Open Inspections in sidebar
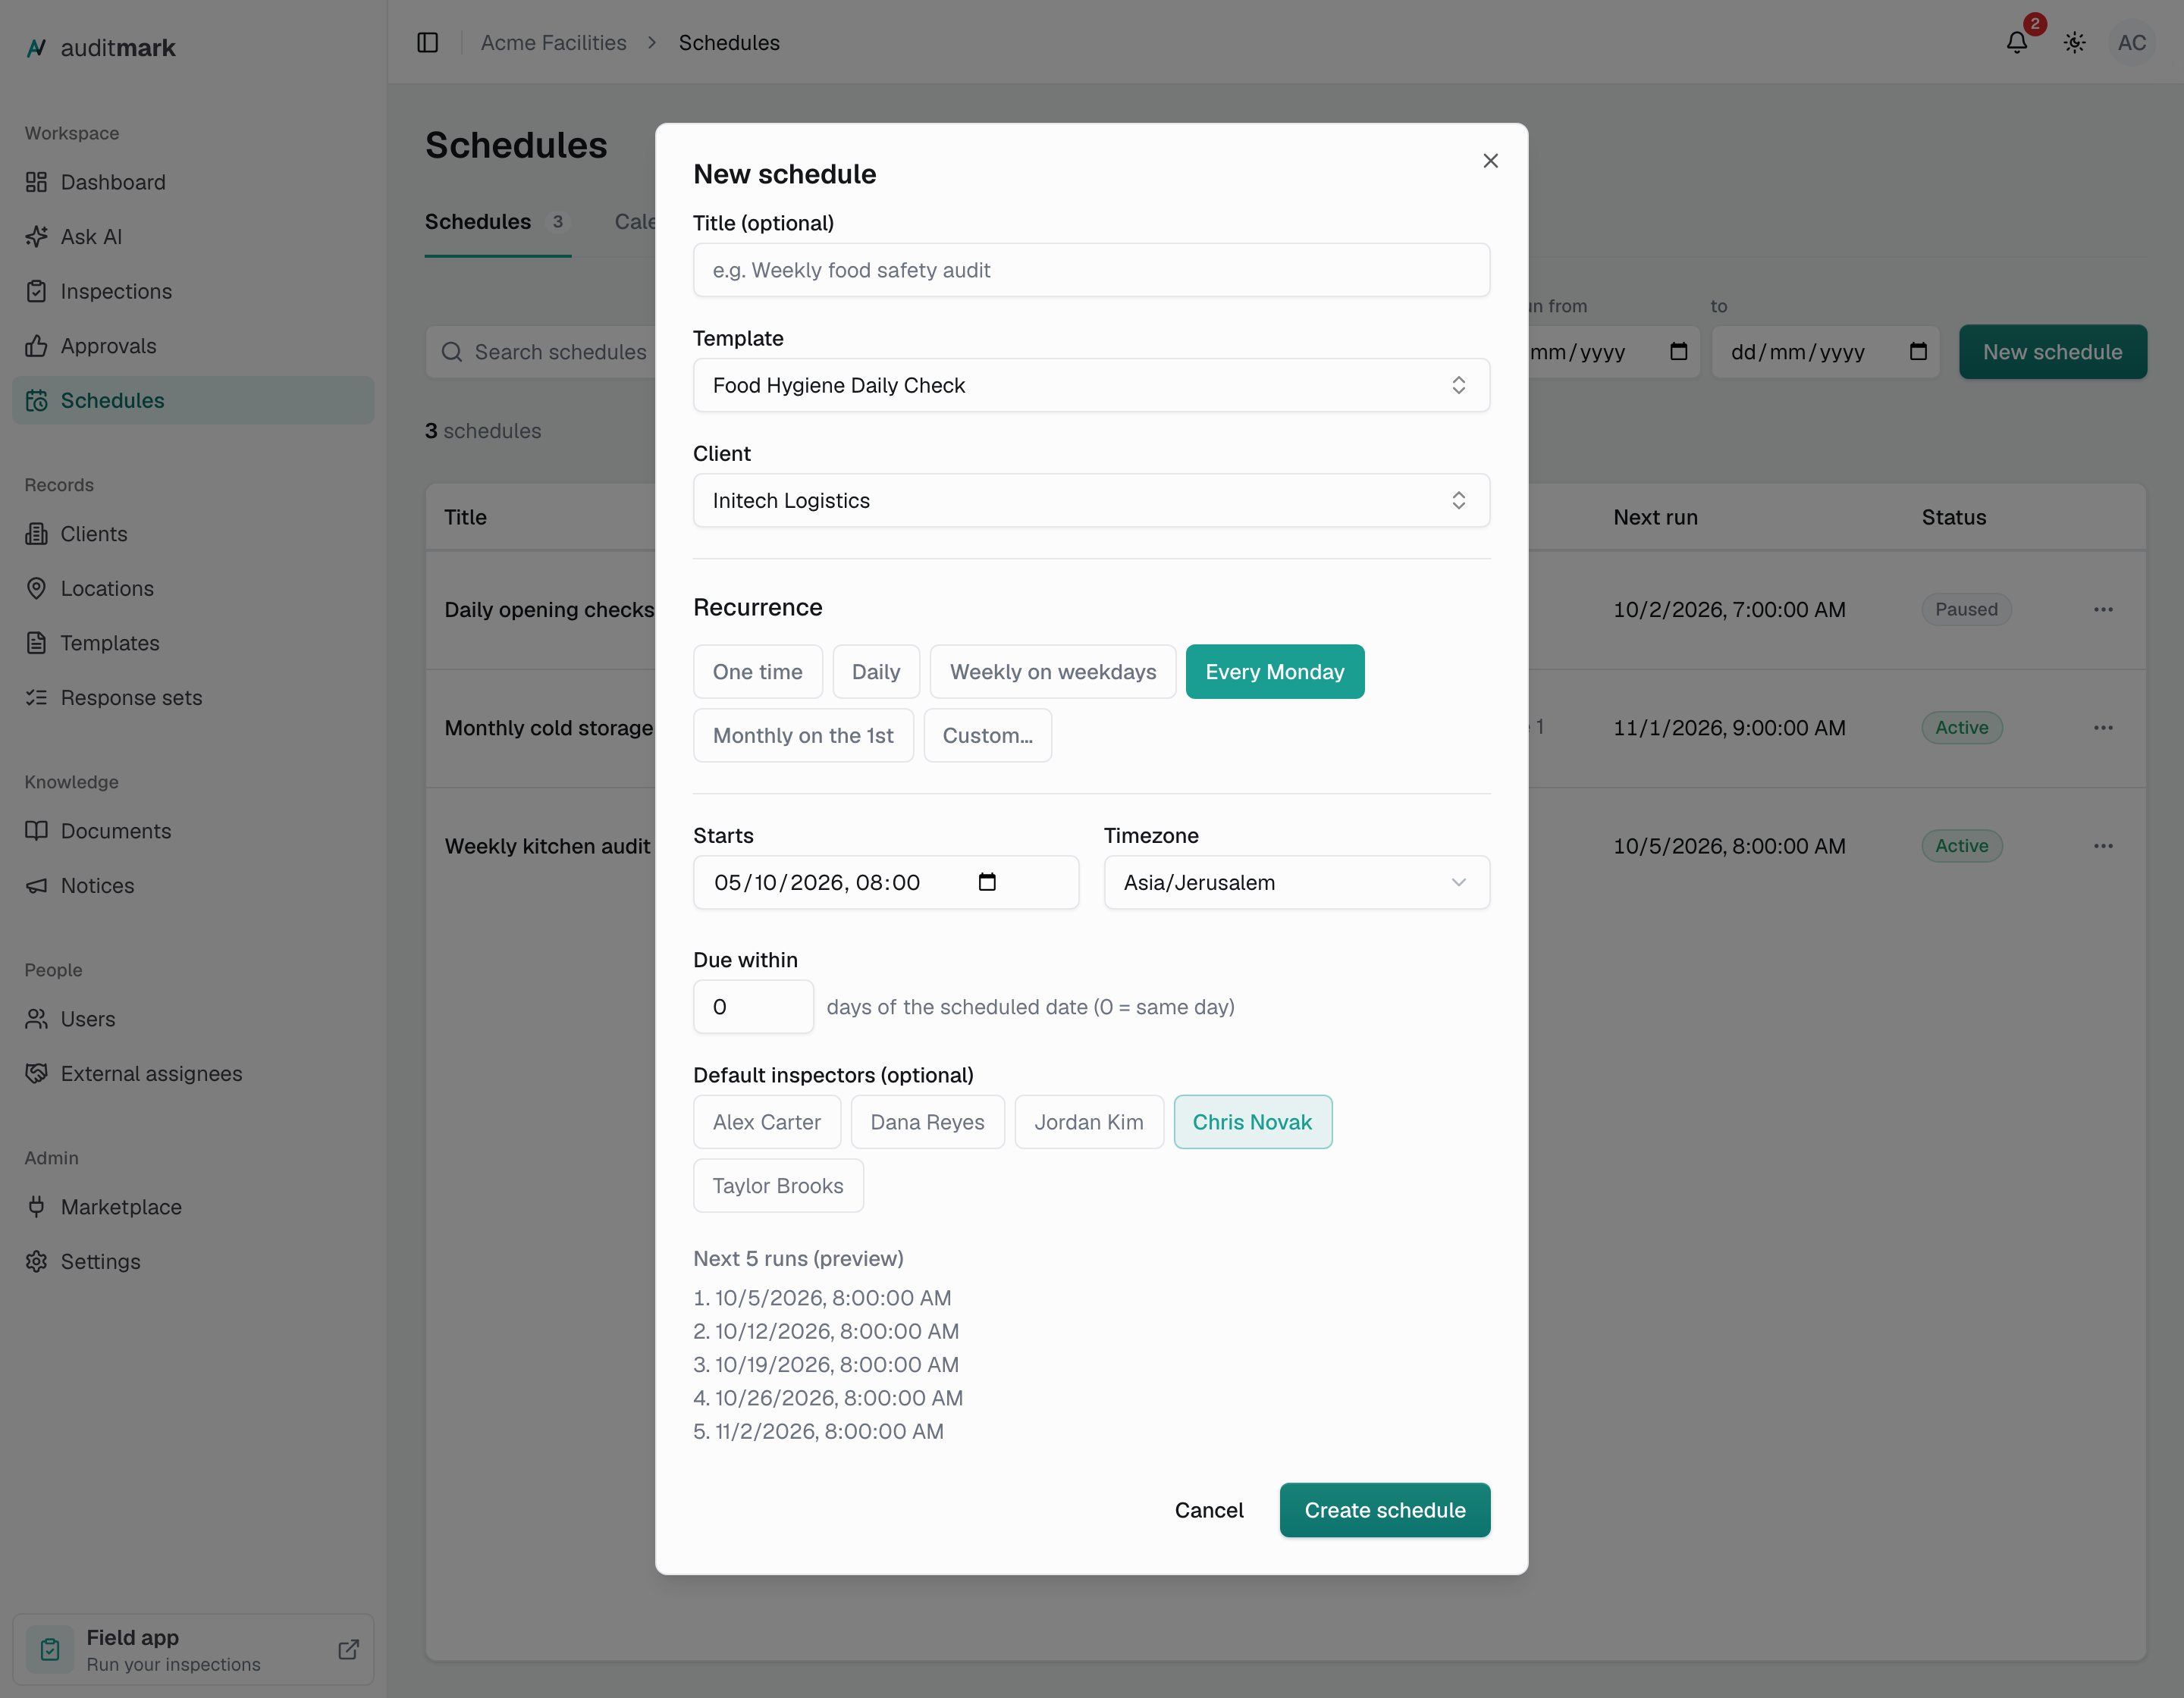 coord(193,292)
